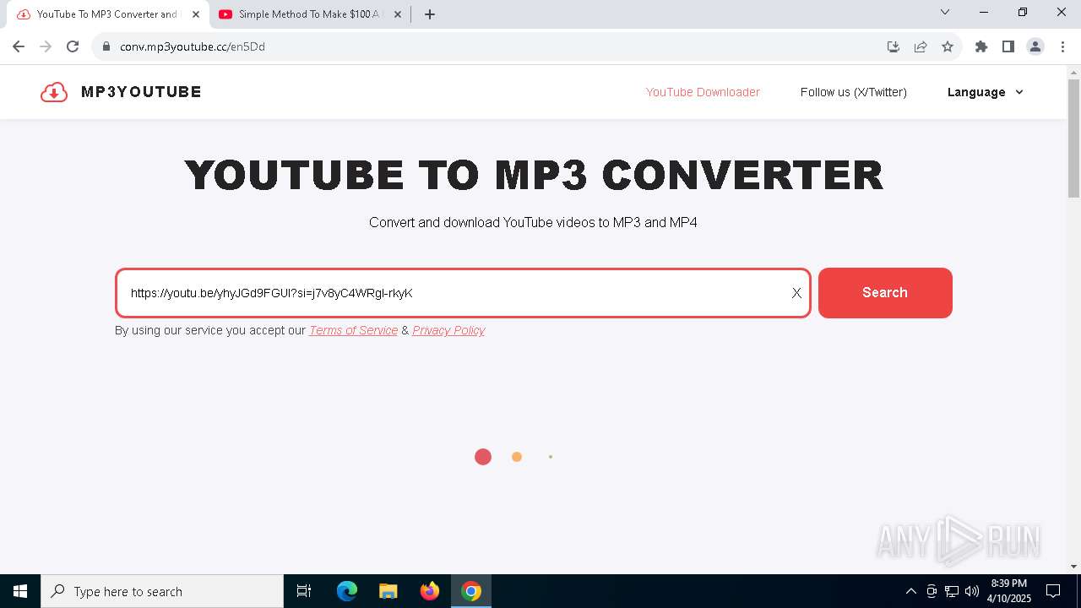Open the YouTube Downloader nav link

pyautogui.click(x=703, y=92)
